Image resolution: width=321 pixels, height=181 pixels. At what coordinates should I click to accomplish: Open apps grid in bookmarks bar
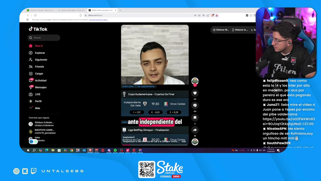[27, 20]
